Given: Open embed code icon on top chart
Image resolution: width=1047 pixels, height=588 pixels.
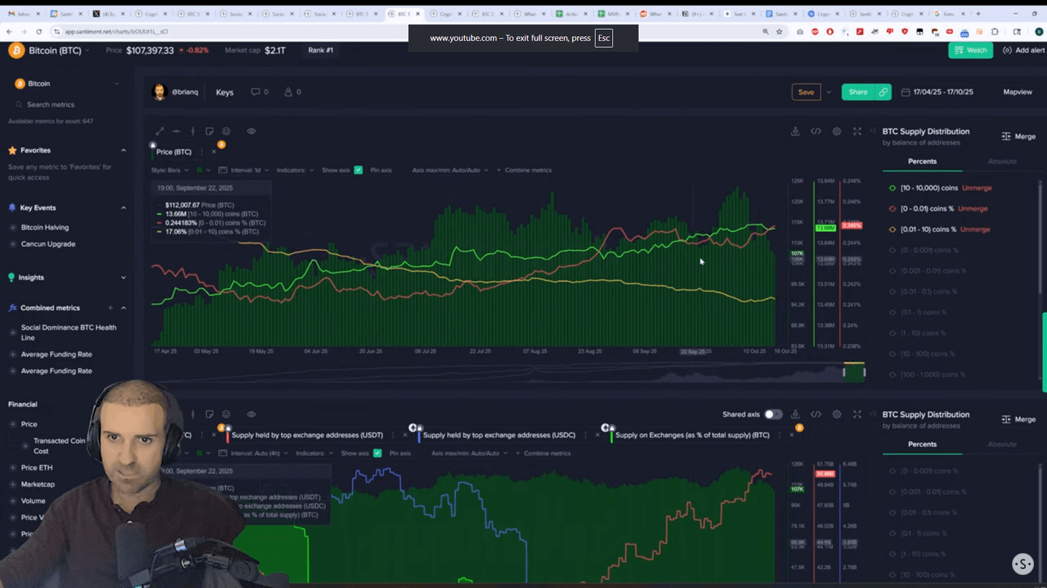Looking at the screenshot, I should click(x=816, y=131).
